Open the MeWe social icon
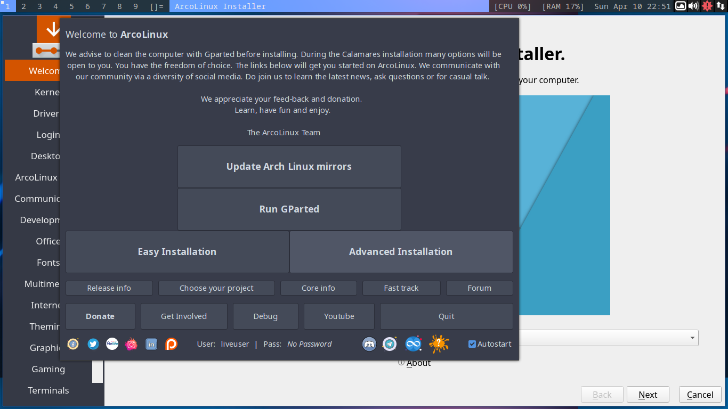The height and width of the screenshot is (409, 728). pos(112,344)
